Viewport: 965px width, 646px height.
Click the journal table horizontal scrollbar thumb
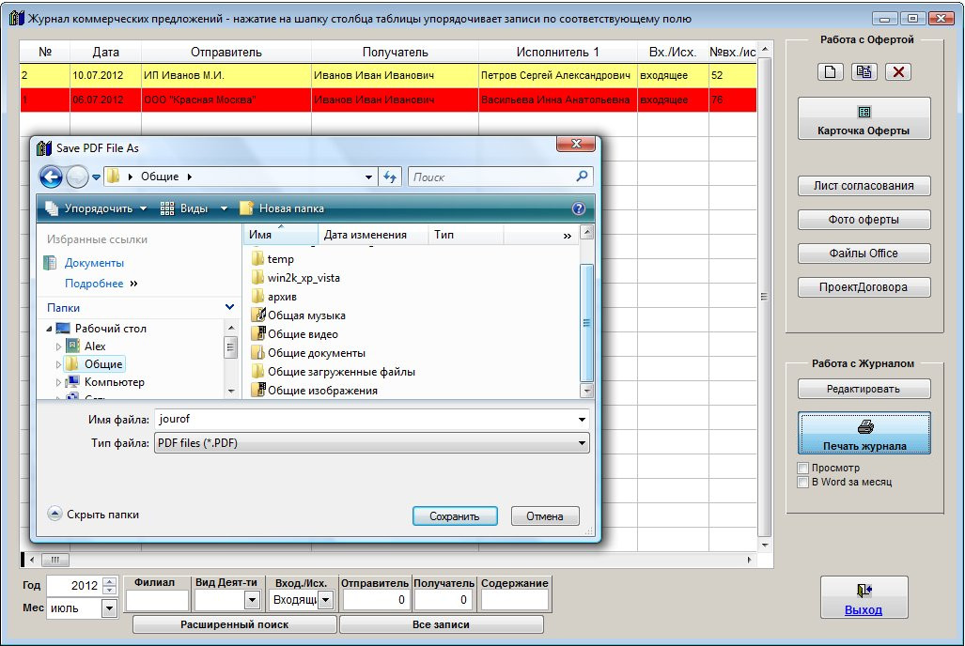click(x=54, y=560)
